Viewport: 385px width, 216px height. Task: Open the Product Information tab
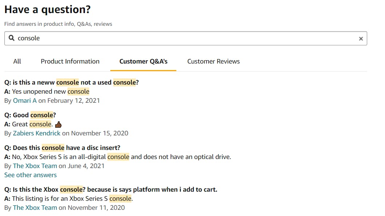click(x=70, y=61)
